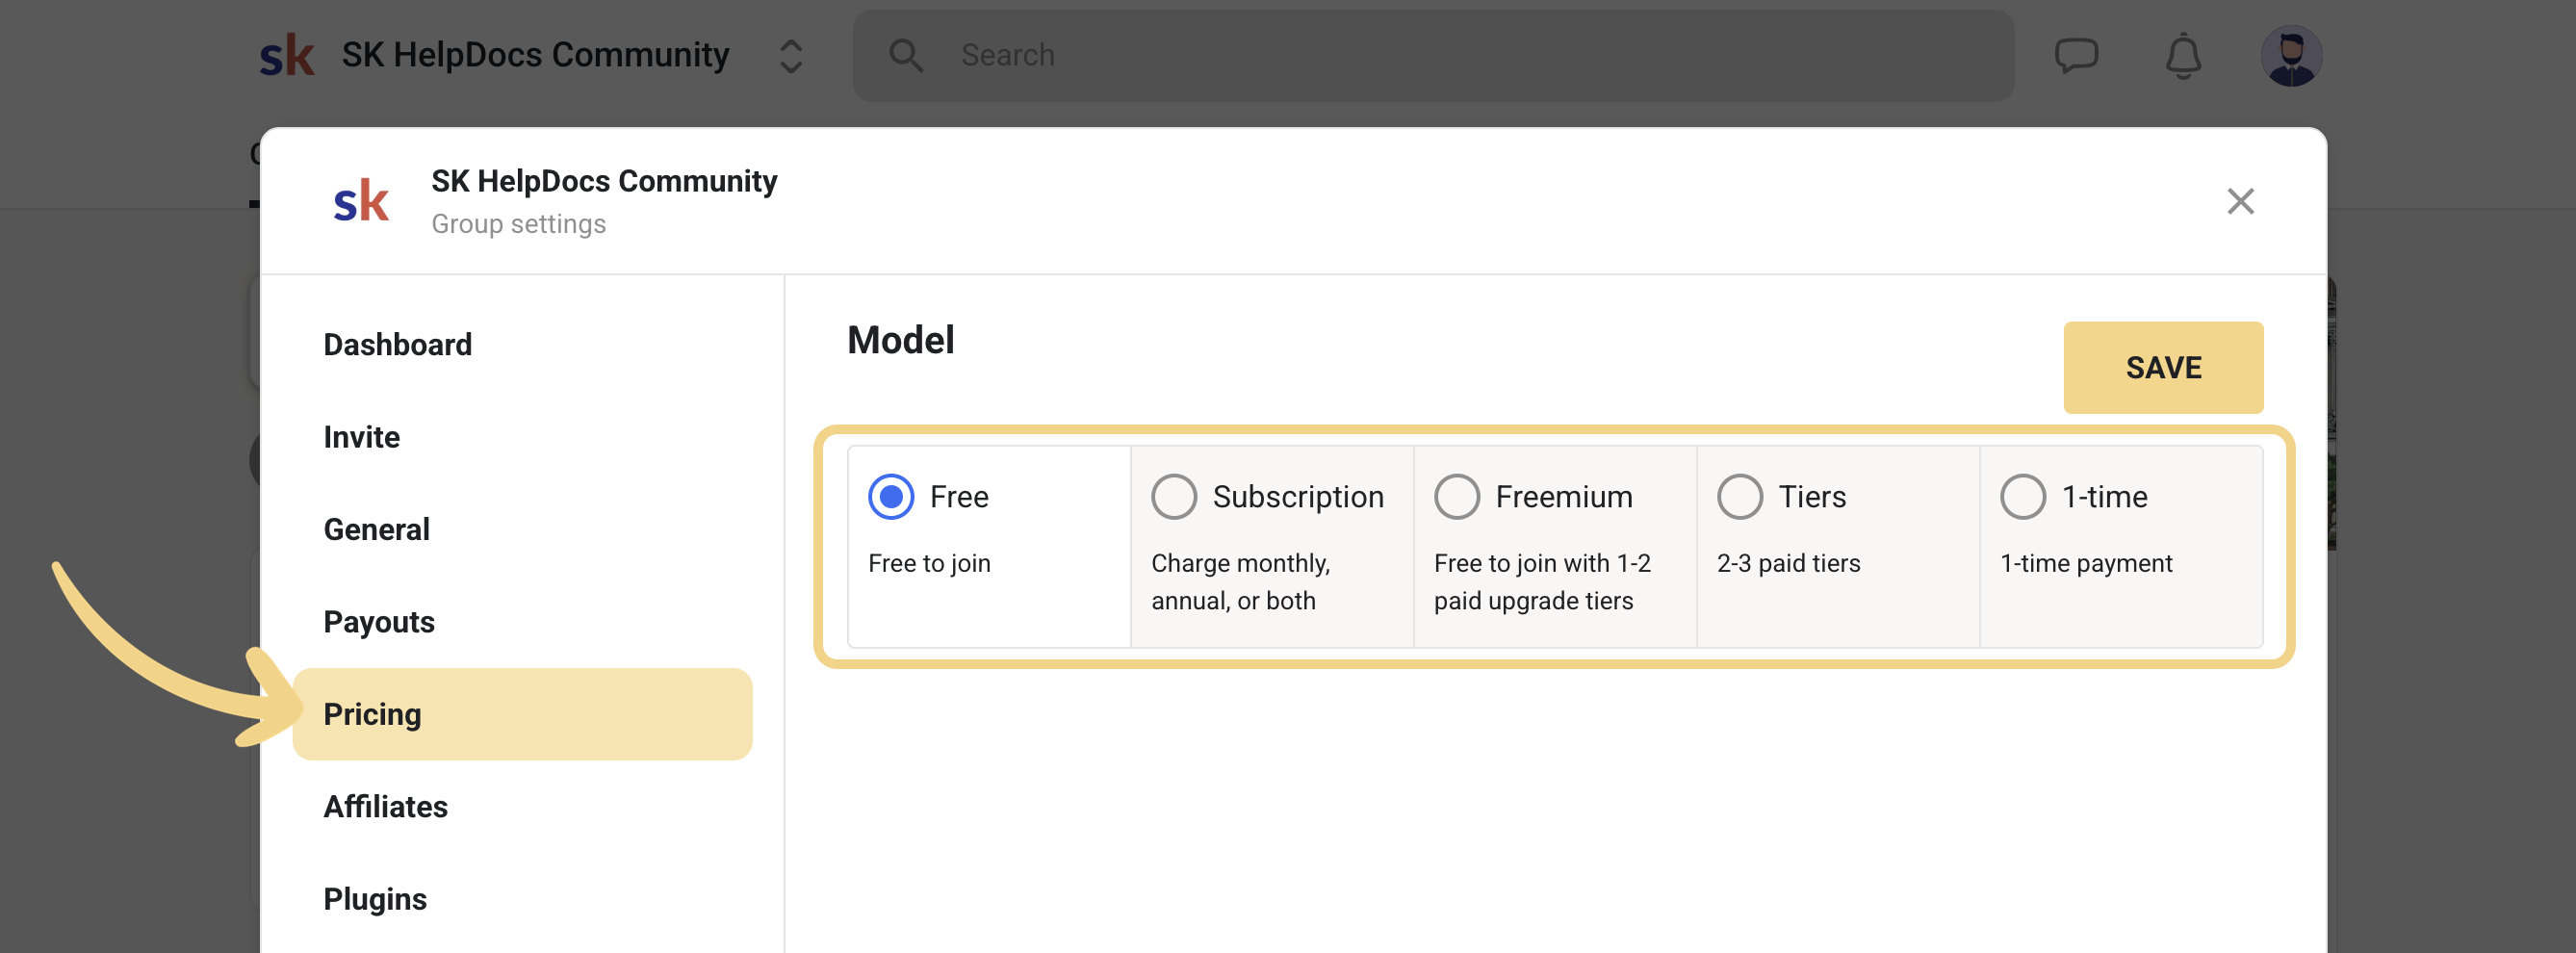This screenshot has width=2576, height=953.
Task: Click the search magnifier icon
Action: (x=906, y=55)
